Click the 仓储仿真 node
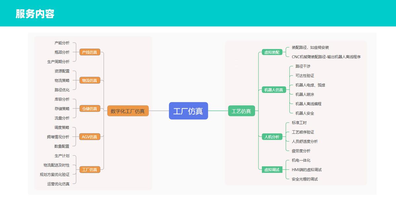The image size is (396, 201). (89, 108)
